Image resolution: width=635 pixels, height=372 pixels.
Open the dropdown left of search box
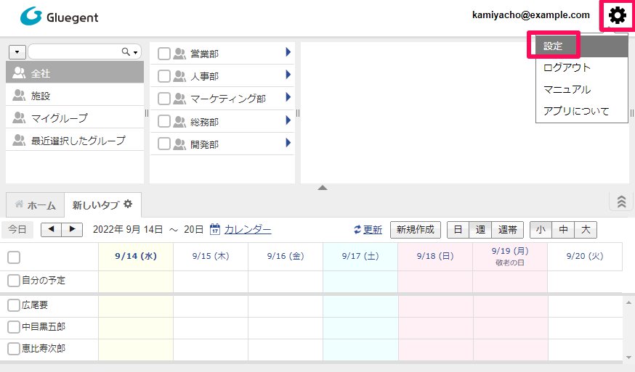point(17,52)
